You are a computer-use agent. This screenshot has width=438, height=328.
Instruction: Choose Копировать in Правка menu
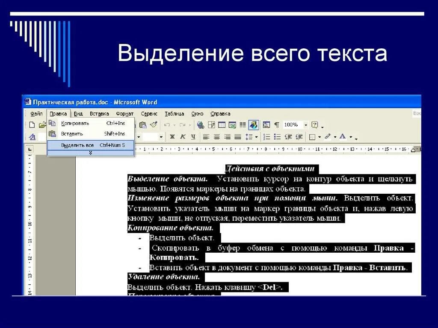(x=91, y=123)
